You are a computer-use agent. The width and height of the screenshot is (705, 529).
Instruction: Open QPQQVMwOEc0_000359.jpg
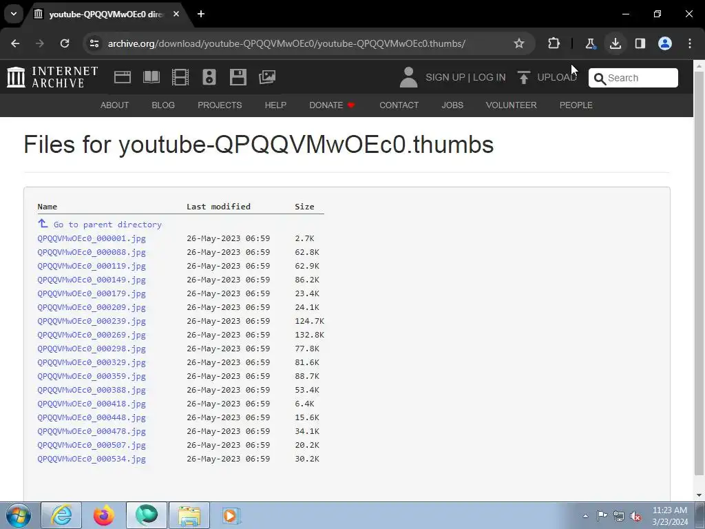pos(92,376)
